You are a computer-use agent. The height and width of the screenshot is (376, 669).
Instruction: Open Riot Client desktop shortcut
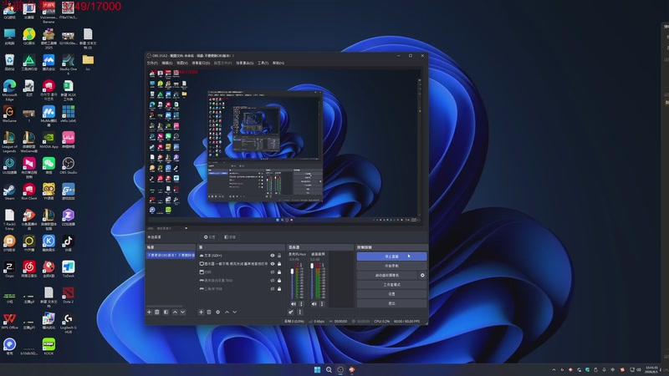pos(29,192)
